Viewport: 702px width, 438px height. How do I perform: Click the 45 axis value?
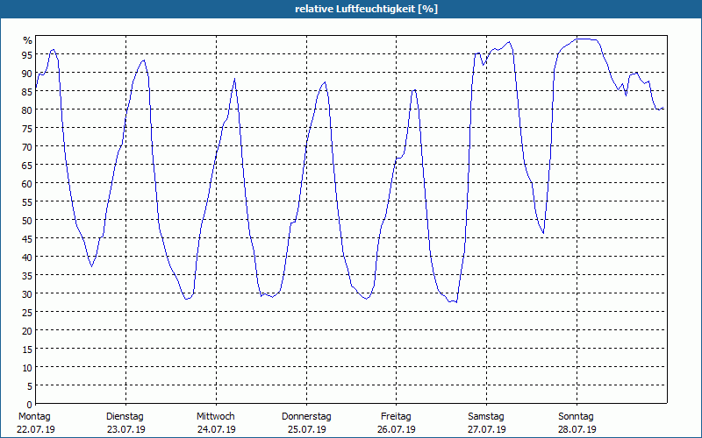27,239
